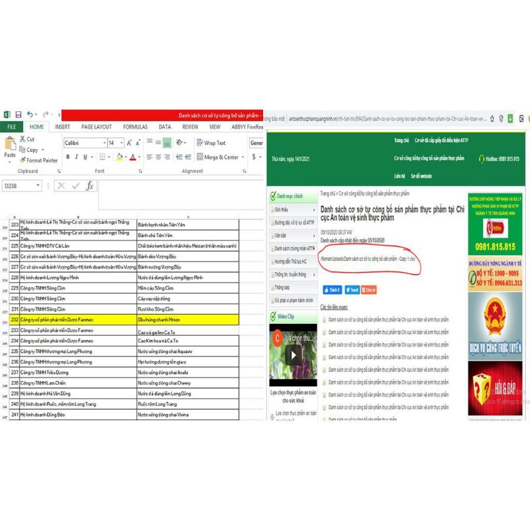Toggle the highlighted Bottom Align button
The width and height of the screenshot is (530, 530).
[x=167, y=142]
